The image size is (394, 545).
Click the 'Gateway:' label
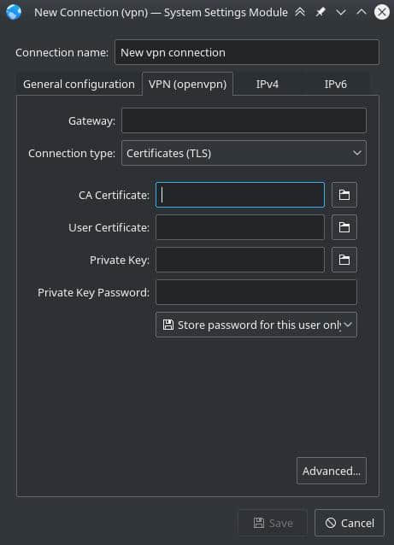click(91, 121)
